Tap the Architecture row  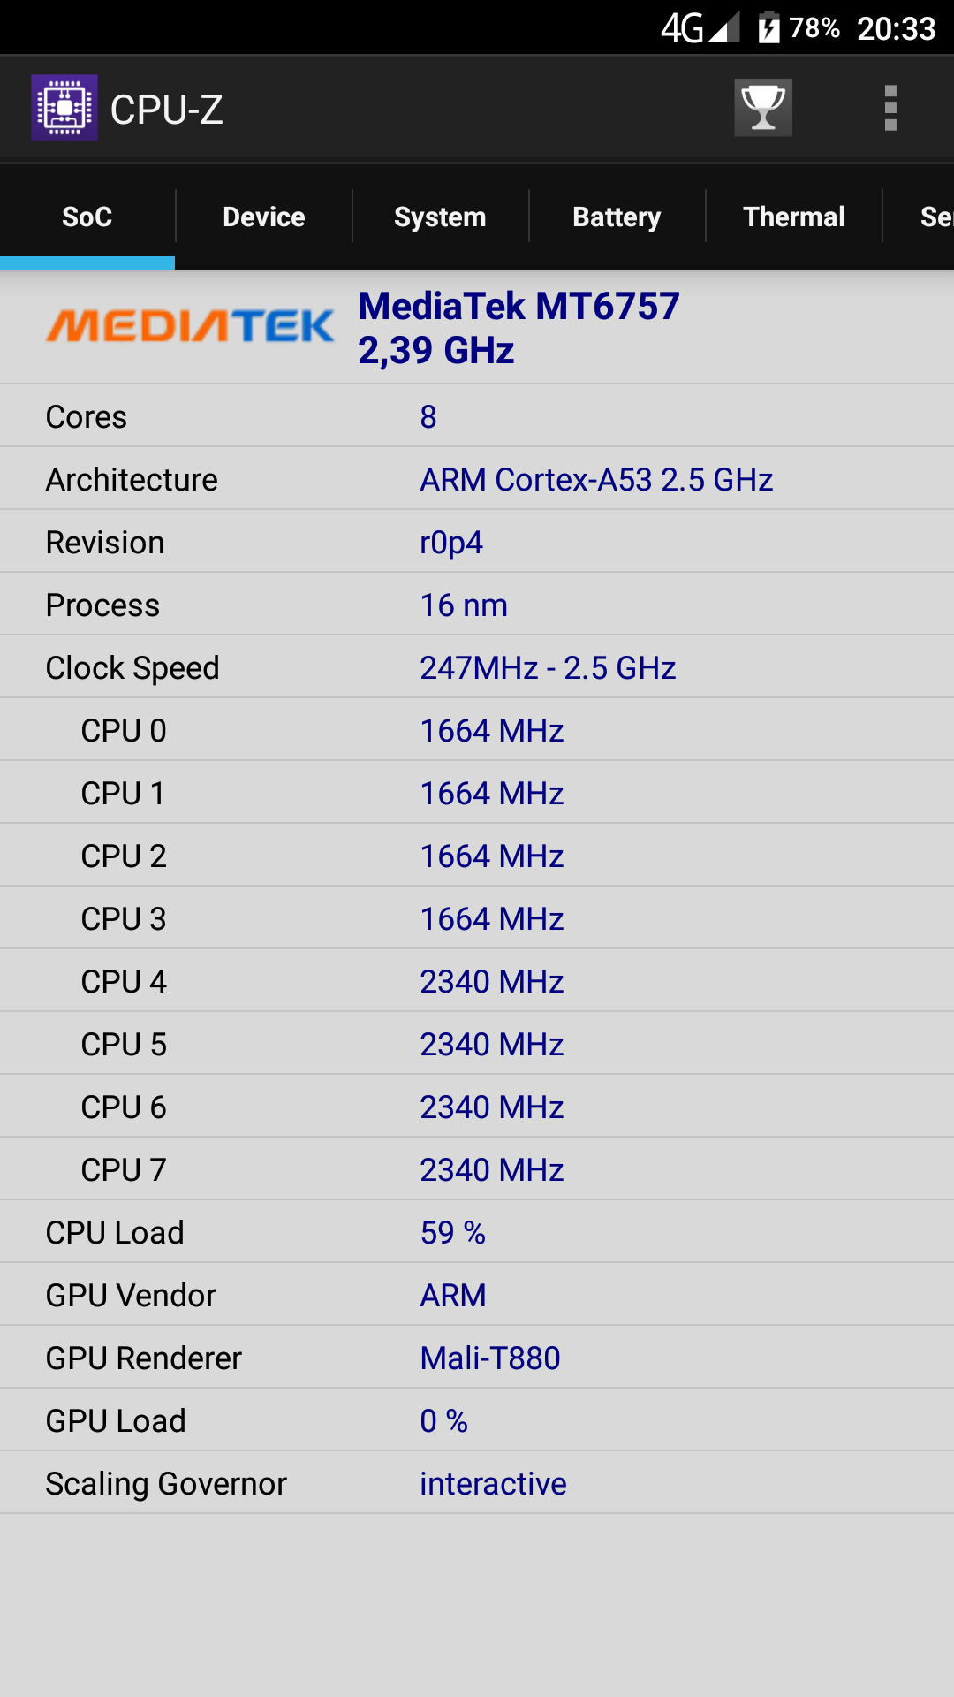[x=477, y=479]
